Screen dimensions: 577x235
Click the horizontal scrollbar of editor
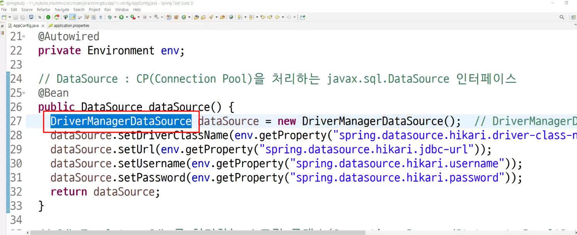click(198, 233)
